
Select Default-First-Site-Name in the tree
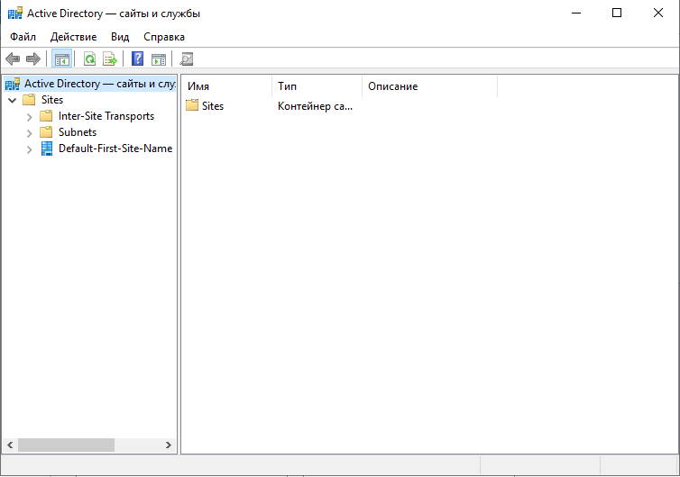click(115, 148)
